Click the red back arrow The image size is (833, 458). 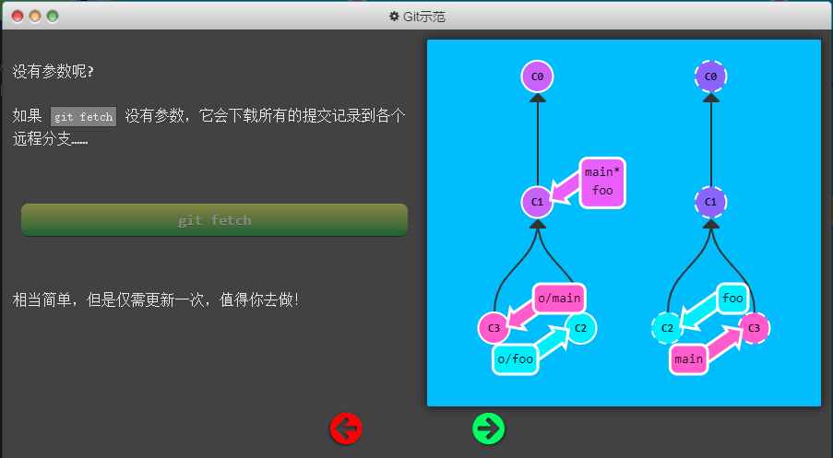346,429
